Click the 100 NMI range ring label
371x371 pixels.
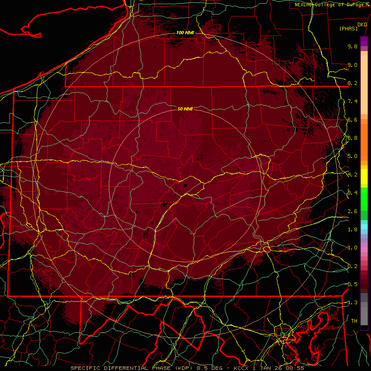(185, 33)
